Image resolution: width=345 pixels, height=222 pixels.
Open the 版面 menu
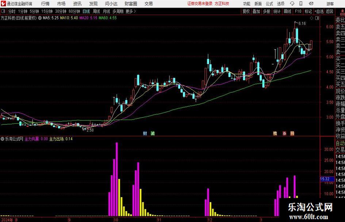point(258,4)
